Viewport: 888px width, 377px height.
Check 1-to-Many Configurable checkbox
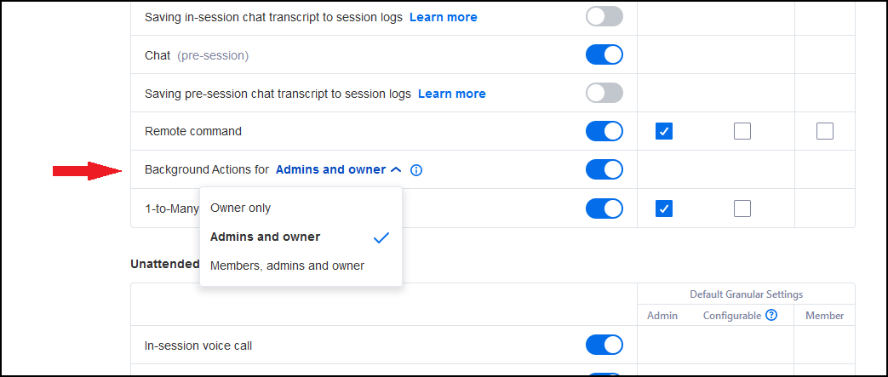click(x=742, y=208)
